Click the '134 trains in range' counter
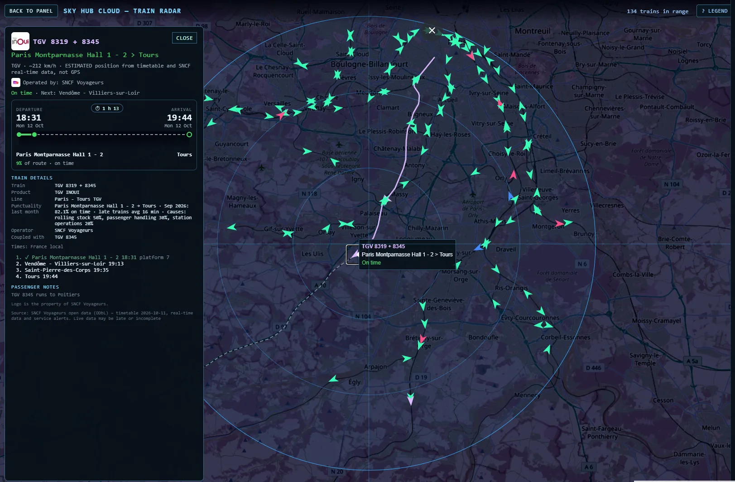 pyautogui.click(x=658, y=11)
